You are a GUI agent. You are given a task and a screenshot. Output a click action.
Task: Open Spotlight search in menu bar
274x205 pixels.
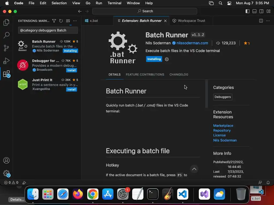(x=220, y=3)
